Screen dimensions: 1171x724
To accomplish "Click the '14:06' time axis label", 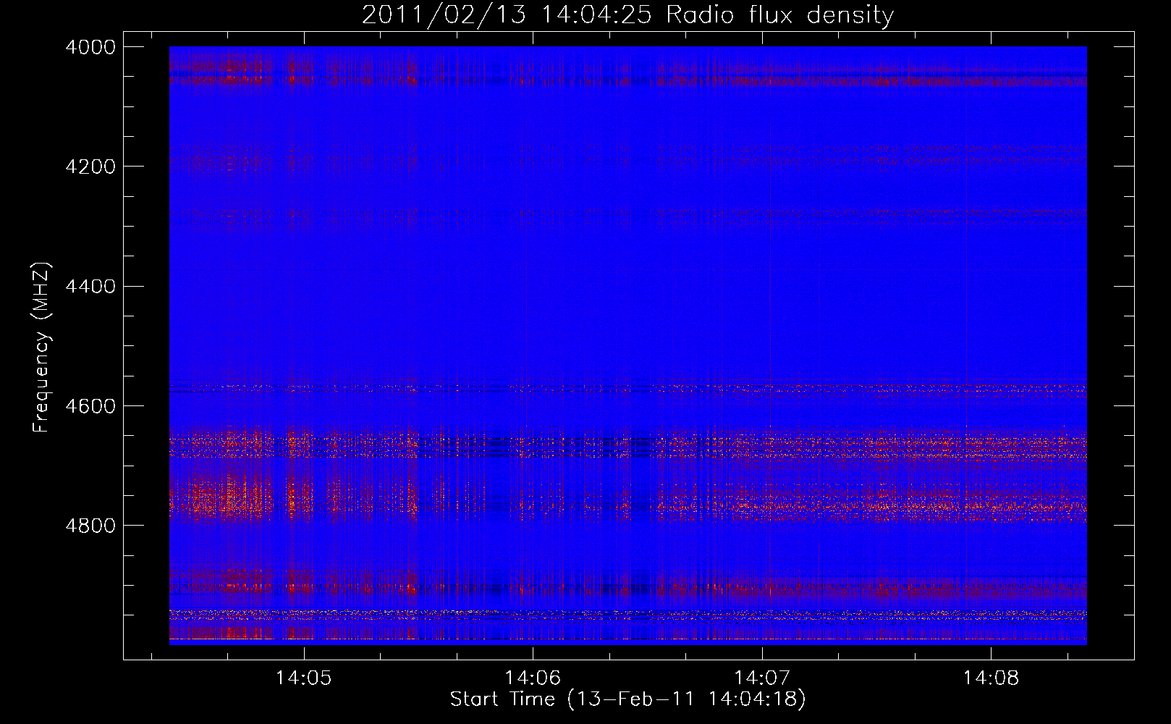I will click(x=533, y=678).
